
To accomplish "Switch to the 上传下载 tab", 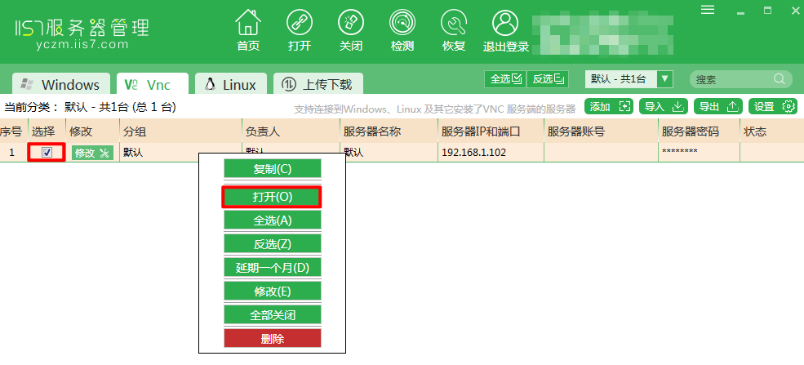I will pos(318,84).
